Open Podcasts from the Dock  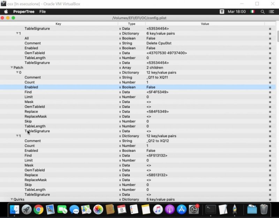tap(170, 210)
